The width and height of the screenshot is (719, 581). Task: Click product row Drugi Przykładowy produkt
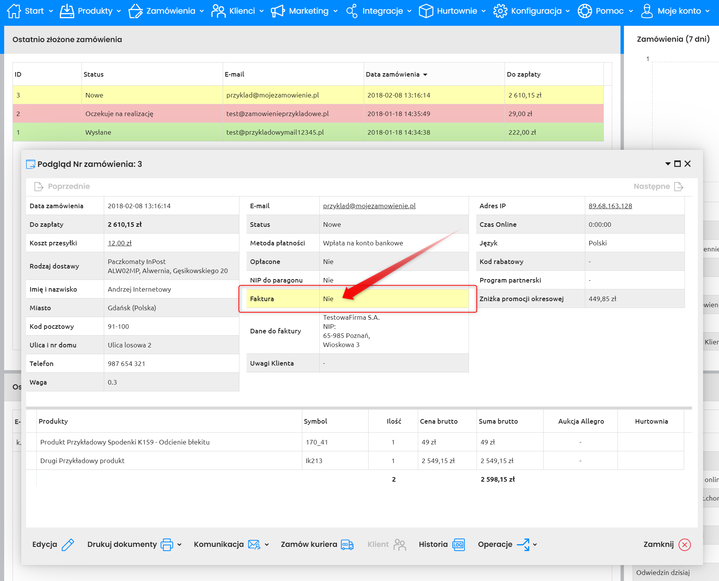point(355,461)
